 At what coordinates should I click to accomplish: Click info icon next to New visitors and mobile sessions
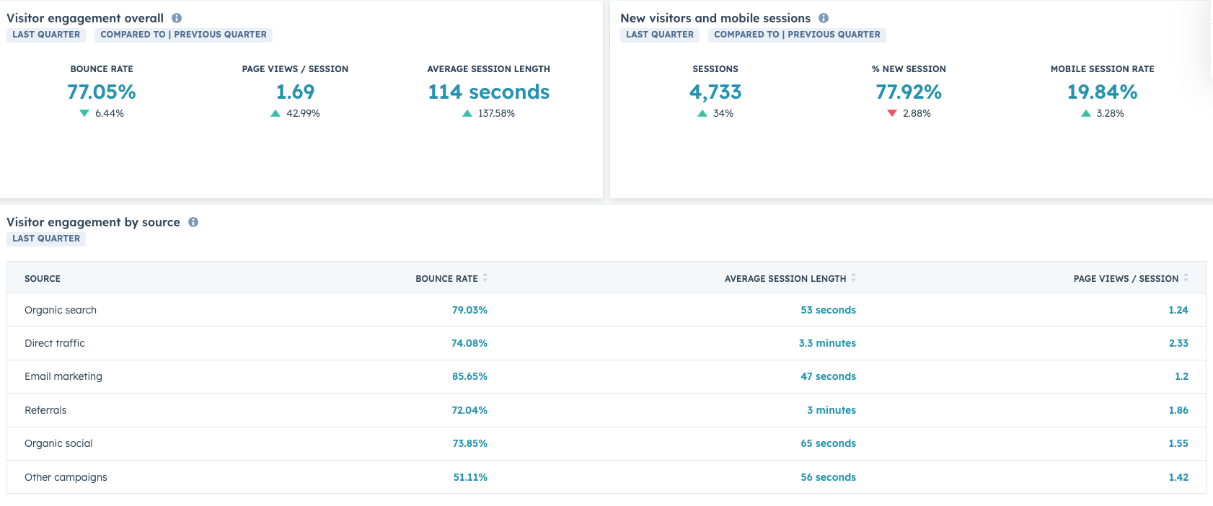tap(824, 18)
